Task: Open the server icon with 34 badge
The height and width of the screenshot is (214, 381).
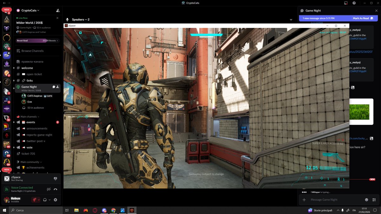Action: (x=7, y=153)
